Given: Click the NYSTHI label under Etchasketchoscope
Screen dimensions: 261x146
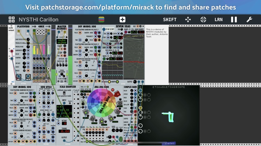Looking at the screenshot, I should [x=169, y=144].
